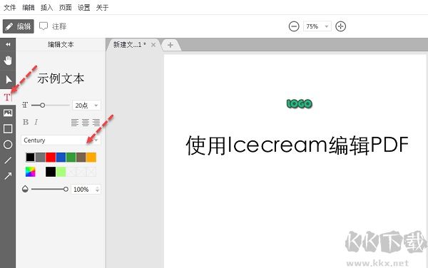The image size is (428, 268).
Task: Open the 关于 menu
Action: 102,7
